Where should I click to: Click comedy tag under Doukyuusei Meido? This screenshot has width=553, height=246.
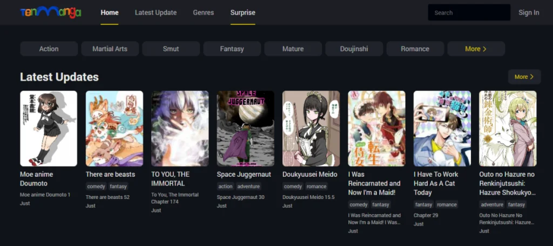[293, 187]
